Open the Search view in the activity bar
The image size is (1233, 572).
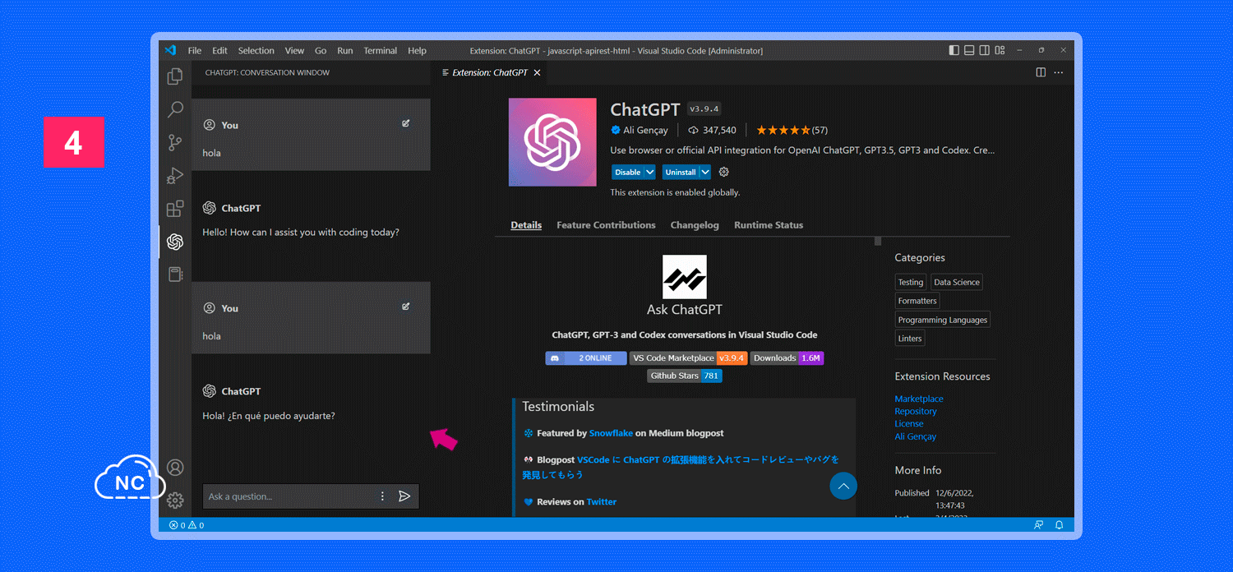(x=175, y=109)
